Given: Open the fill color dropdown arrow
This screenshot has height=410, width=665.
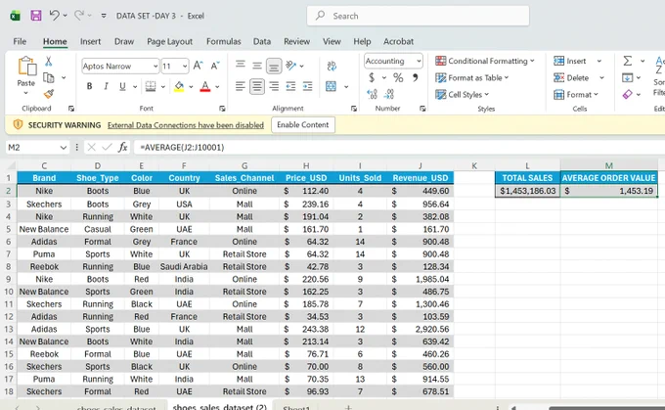Looking at the screenshot, I should click(x=192, y=87).
